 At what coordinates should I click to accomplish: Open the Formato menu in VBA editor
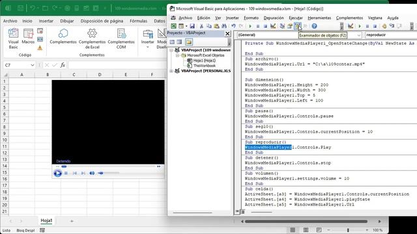[251, 18]
